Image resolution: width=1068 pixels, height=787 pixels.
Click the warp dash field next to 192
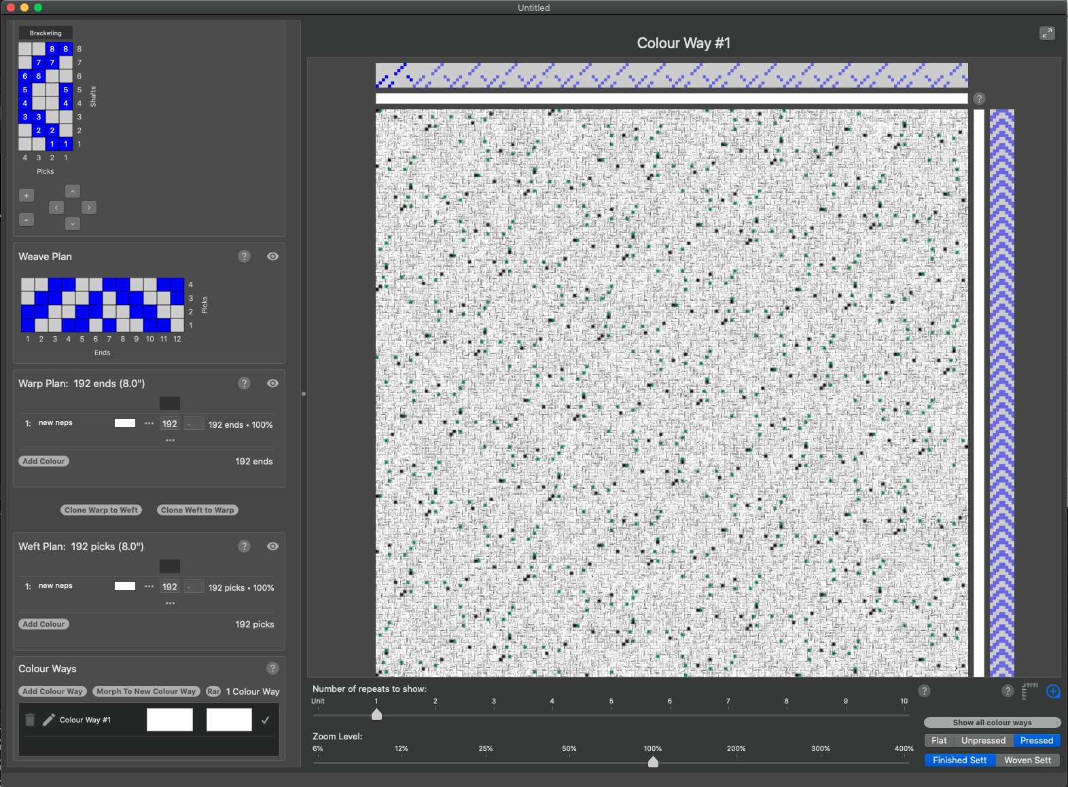point(194,424)
